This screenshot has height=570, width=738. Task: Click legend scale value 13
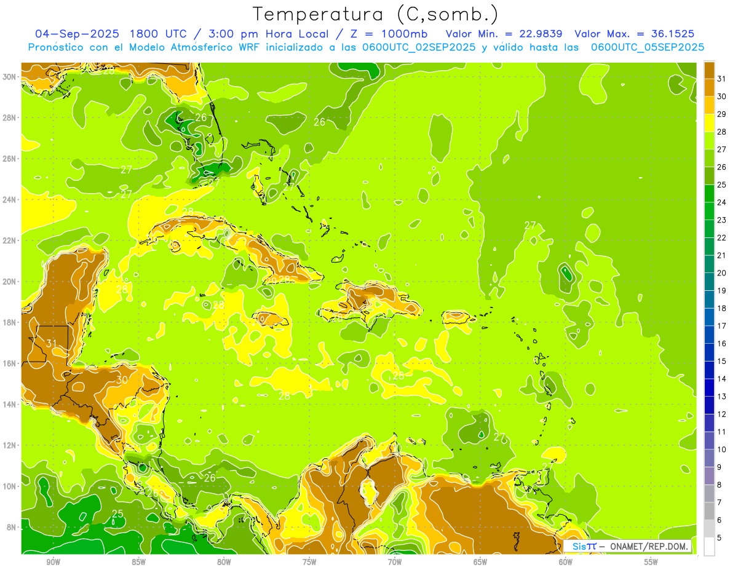722,397
